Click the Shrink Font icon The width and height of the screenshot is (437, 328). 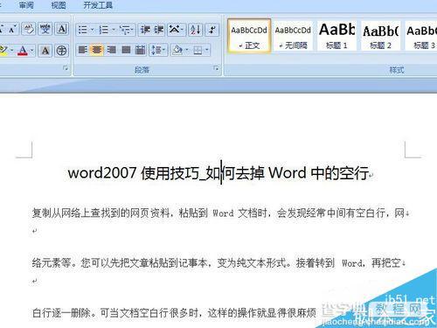click(12, 29)
